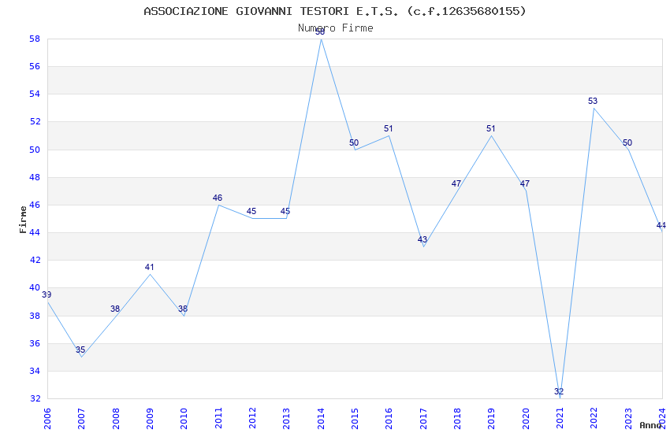Click the data label 45 for 2013
The width and height of the screenshot is (670, 433).
[x=285, y=212]
